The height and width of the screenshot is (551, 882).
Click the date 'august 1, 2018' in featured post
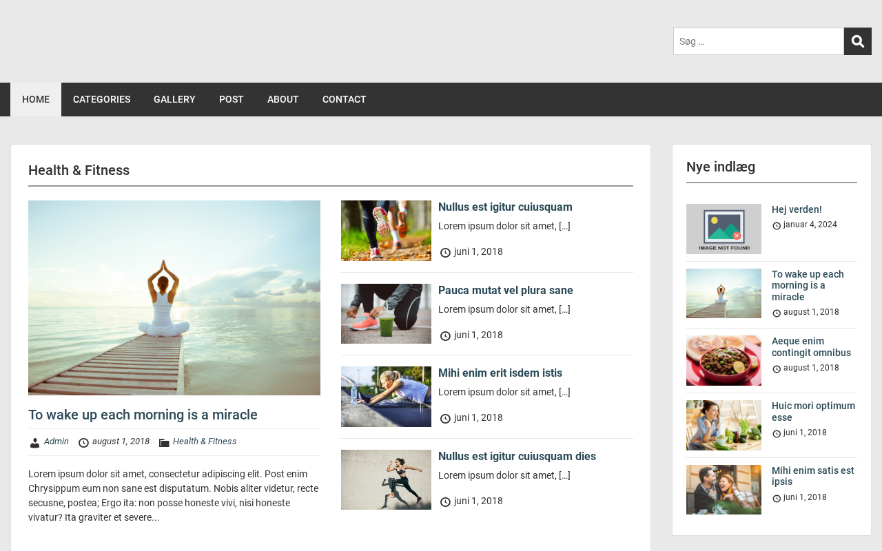pos(121,441)
